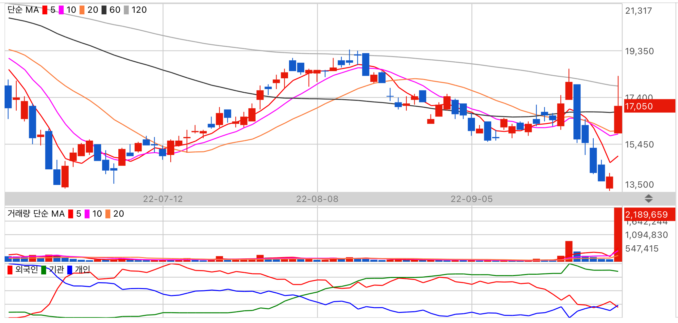The image size is (678, 323).
Task: Click the red volume MA 5 swatch
Action: [x=71, y=214]
